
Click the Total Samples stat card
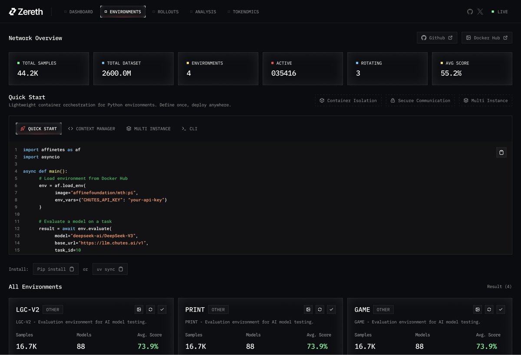[49, 69]
